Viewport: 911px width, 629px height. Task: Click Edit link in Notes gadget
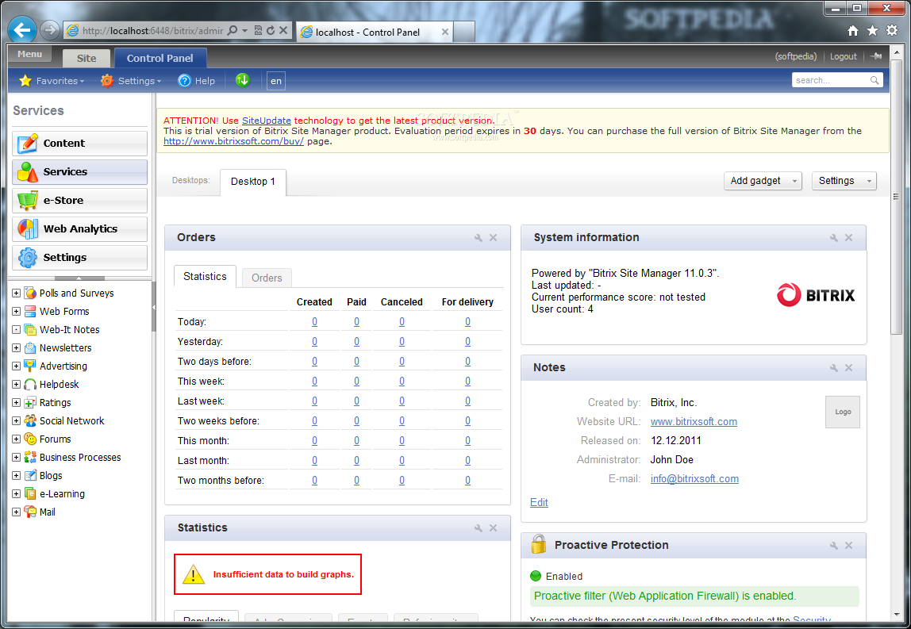(x=539, y=502)
